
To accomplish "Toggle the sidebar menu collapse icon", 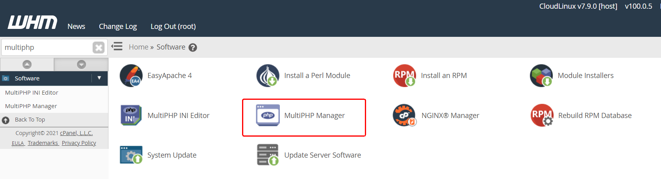I will pos(117,47).
